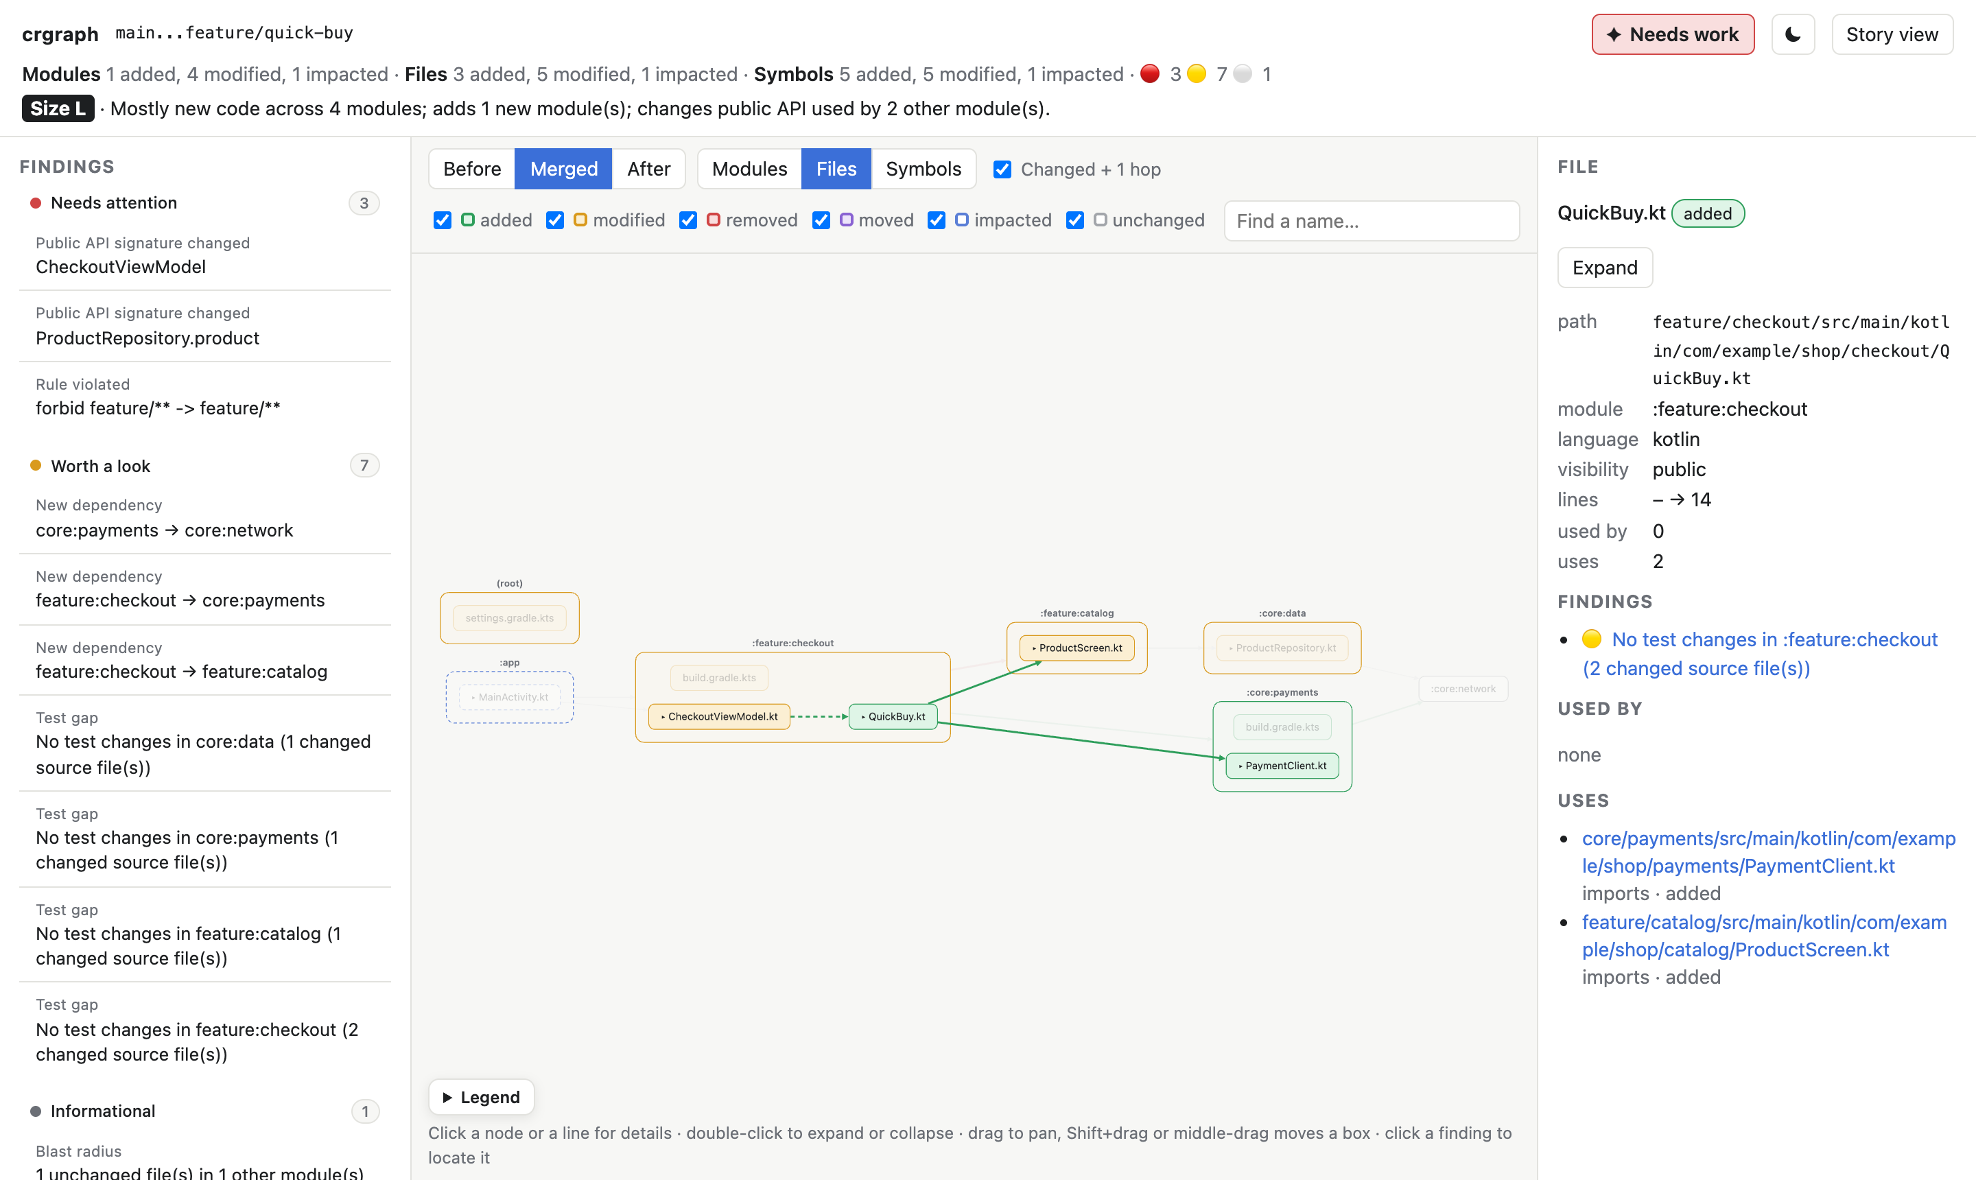The height and width of the screenshot is (1180, 1976).
Task: Click the Find a name search field
Action: [x=1372, y=220]
